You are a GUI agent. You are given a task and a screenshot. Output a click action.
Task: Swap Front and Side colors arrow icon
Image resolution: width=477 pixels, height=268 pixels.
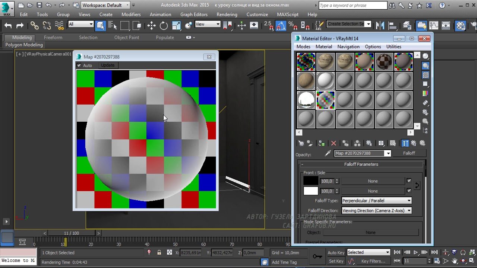(x=417, y=185)
